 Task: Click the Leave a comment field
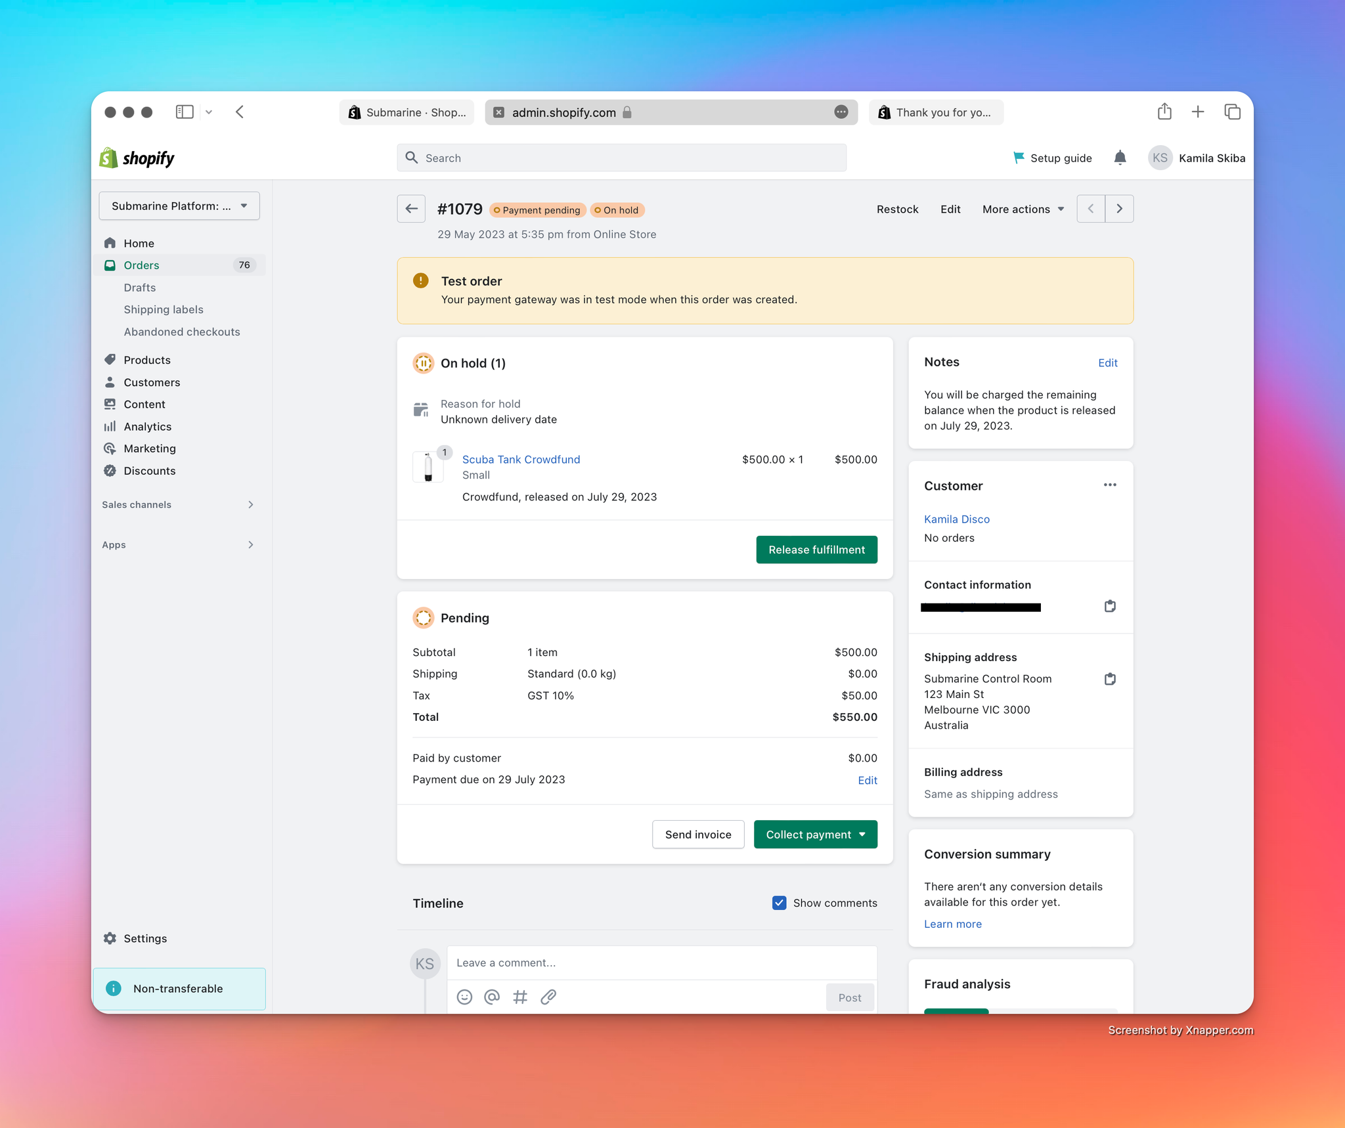[x=662, y=963]
